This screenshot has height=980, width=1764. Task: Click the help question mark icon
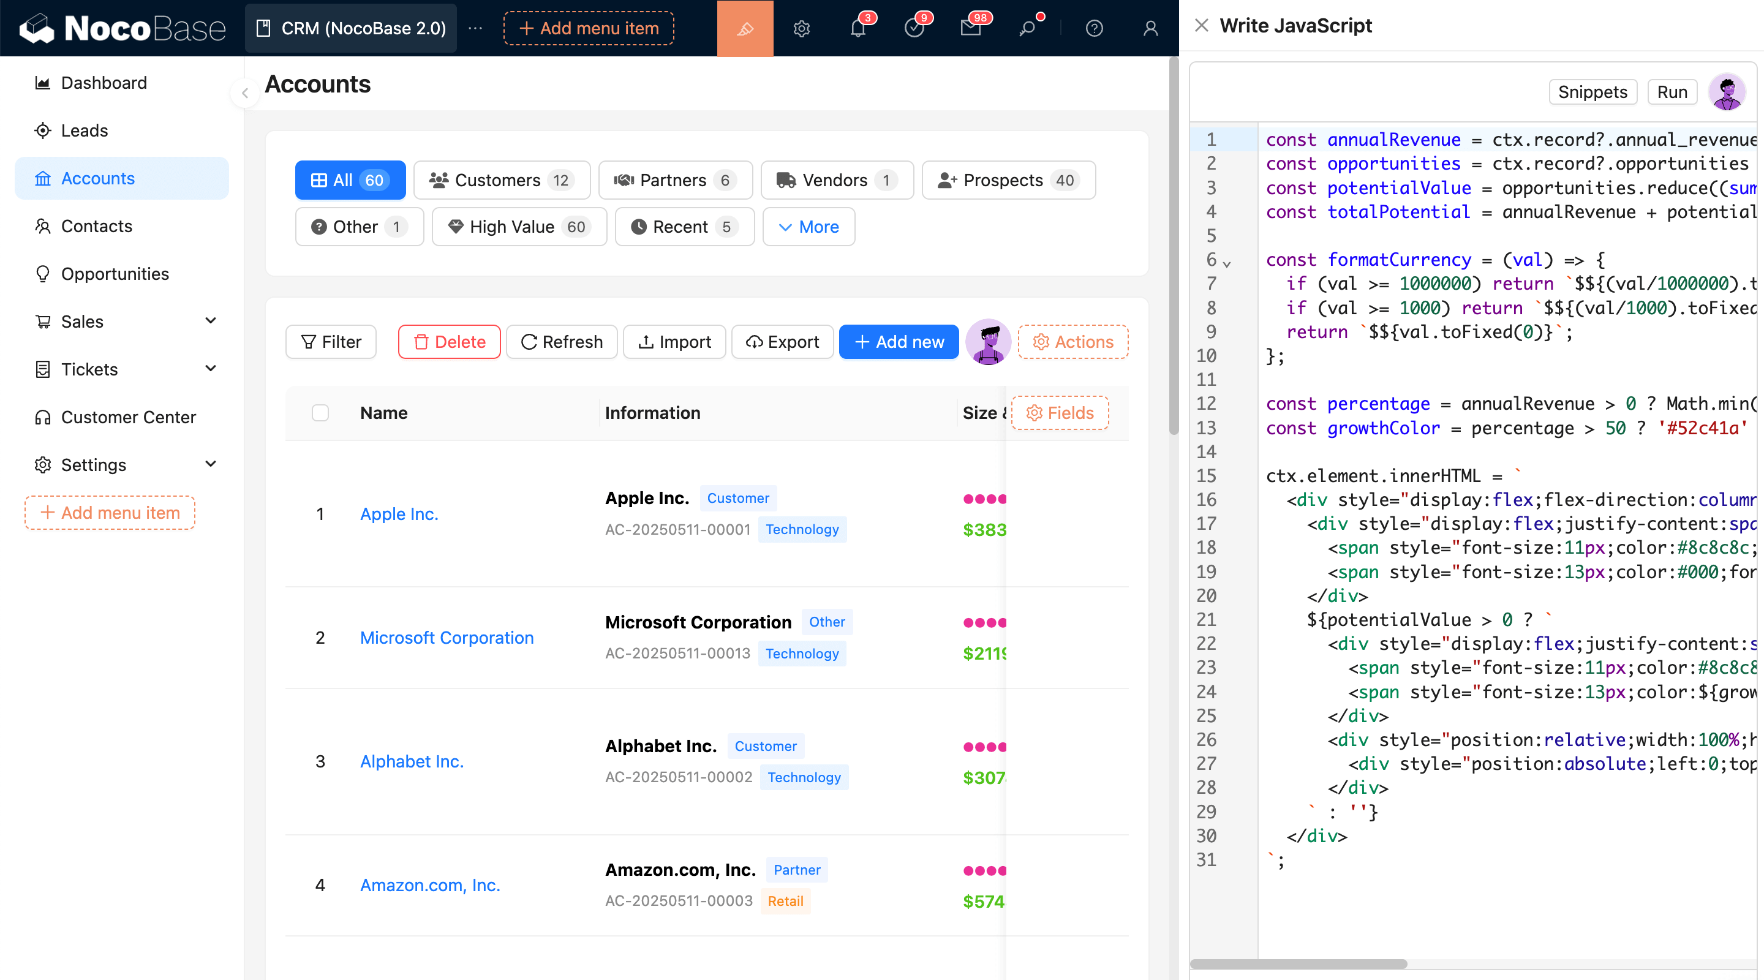pos(1093,28)
